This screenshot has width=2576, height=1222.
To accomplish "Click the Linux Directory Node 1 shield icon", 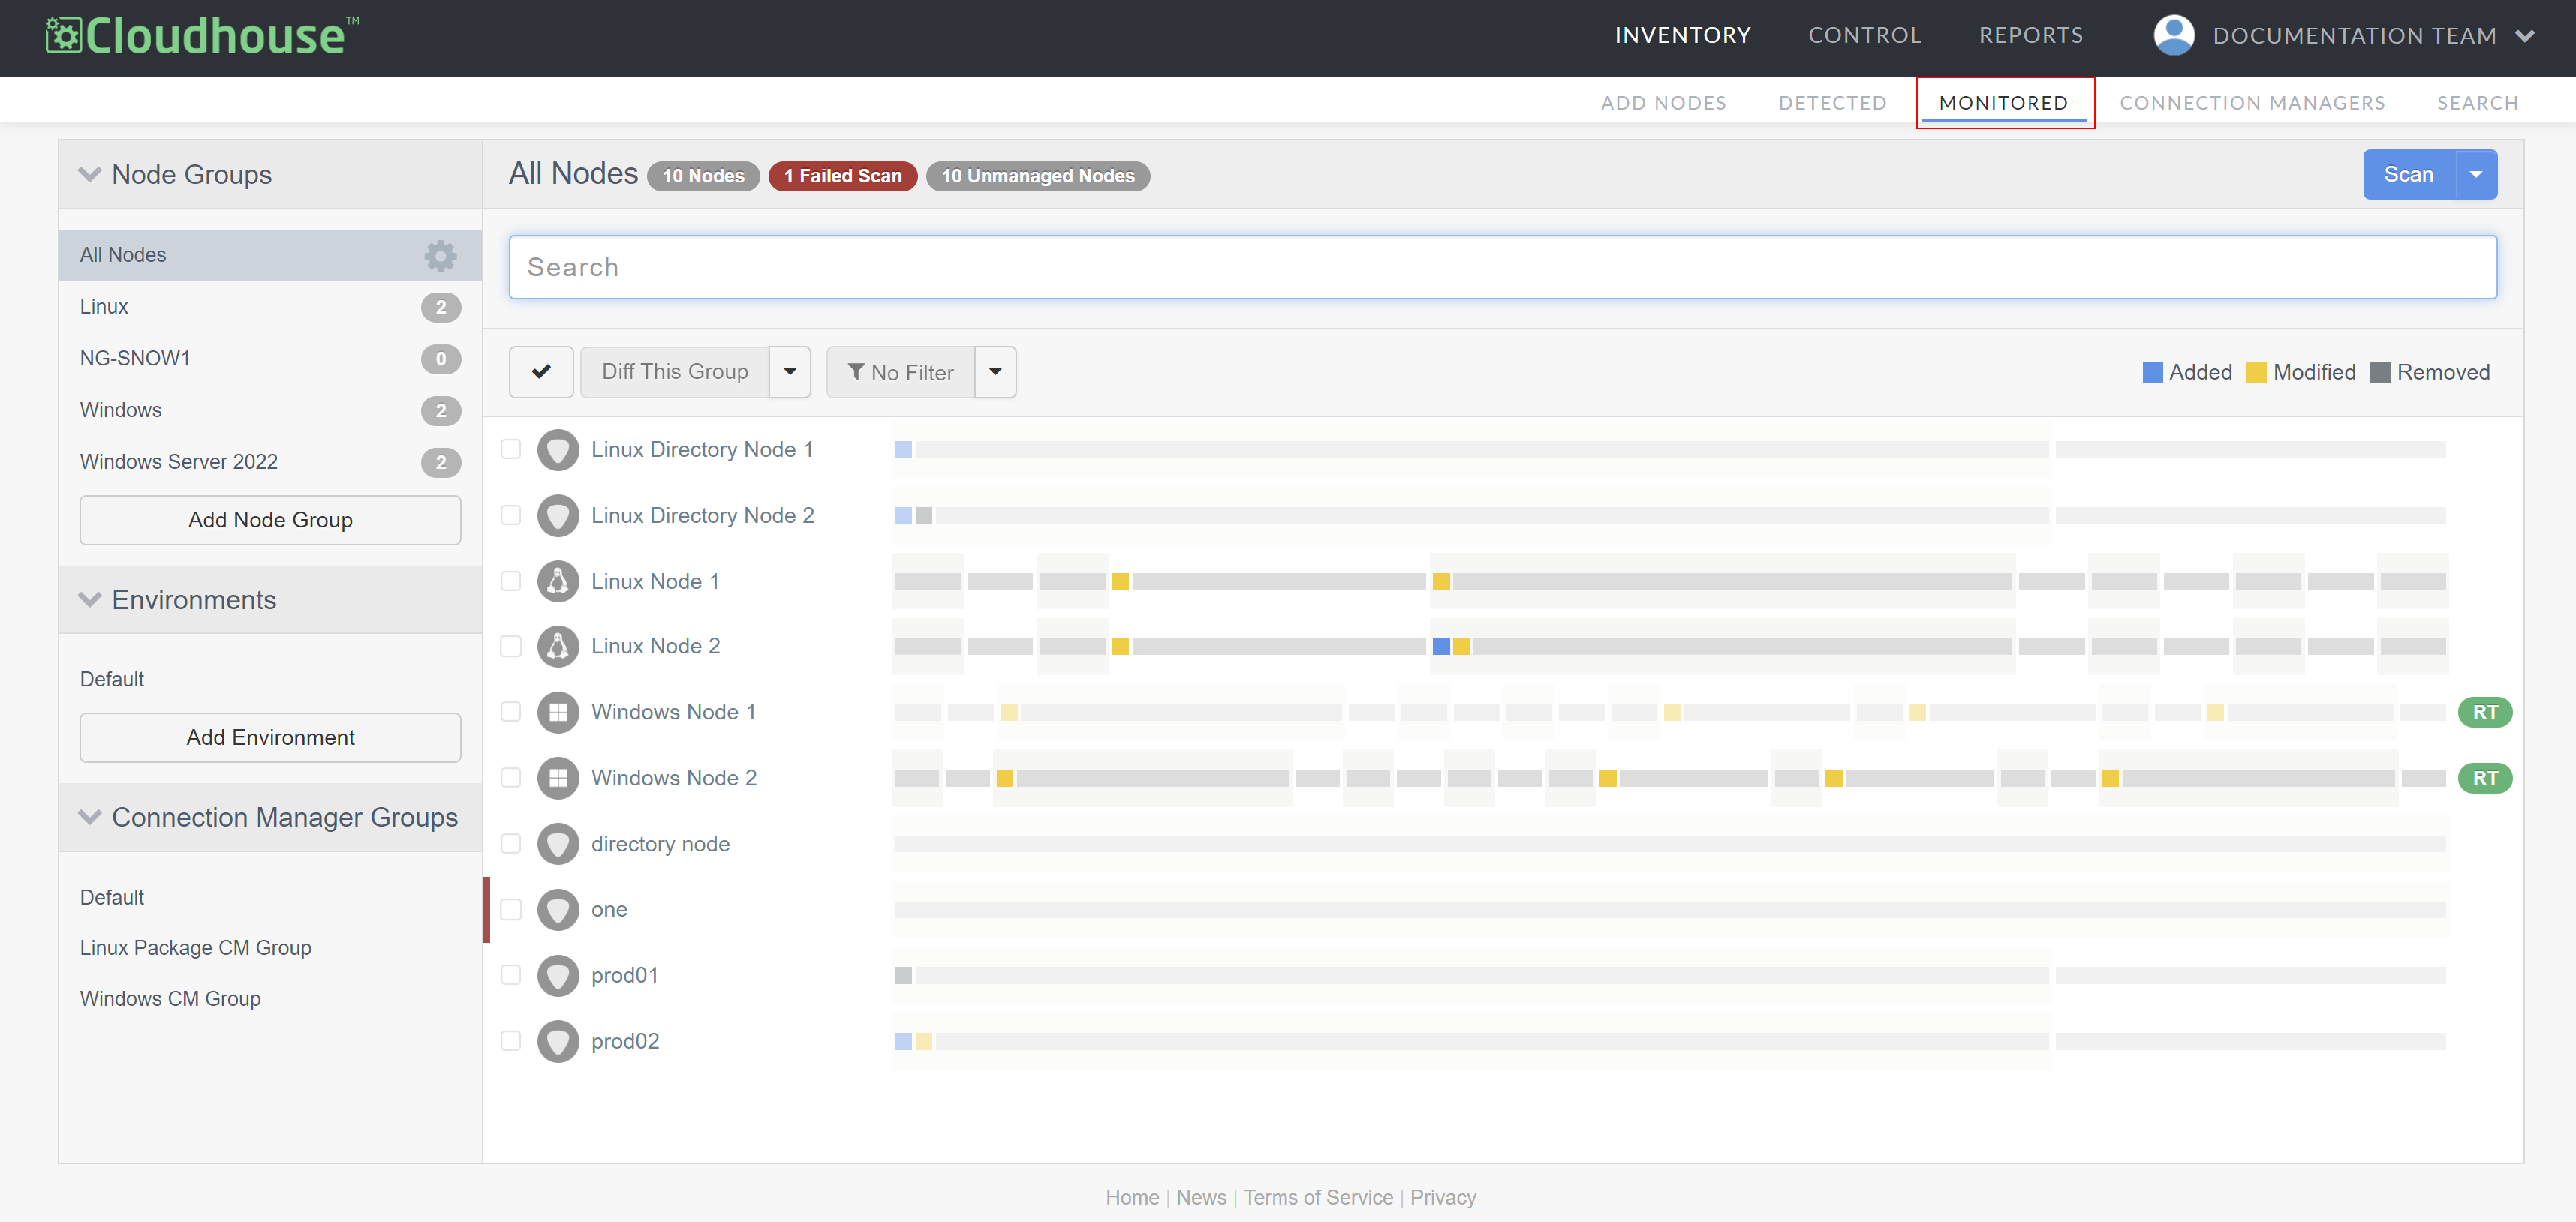I will click(x=558, y=449).
